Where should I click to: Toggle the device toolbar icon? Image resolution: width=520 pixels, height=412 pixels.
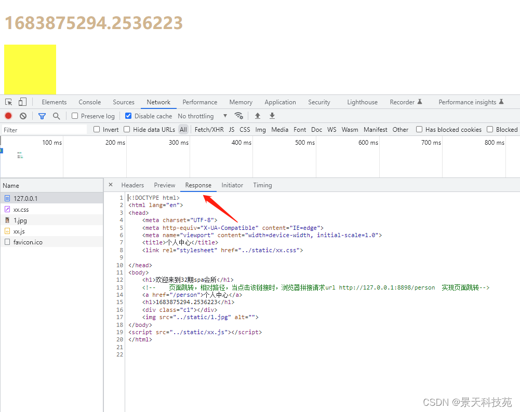coord(22,102)
